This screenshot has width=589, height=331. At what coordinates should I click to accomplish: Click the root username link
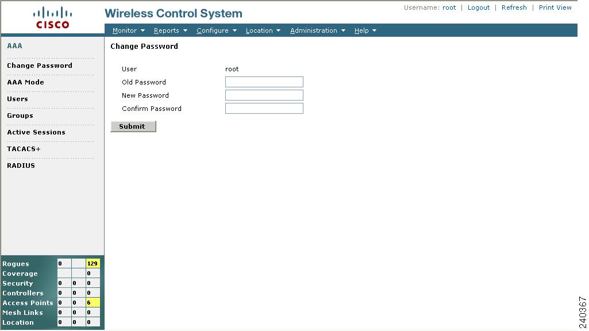[x=449, y=7]
